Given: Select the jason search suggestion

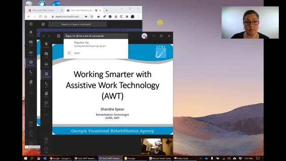Looking at the screenshot, I should pos(96,53).
